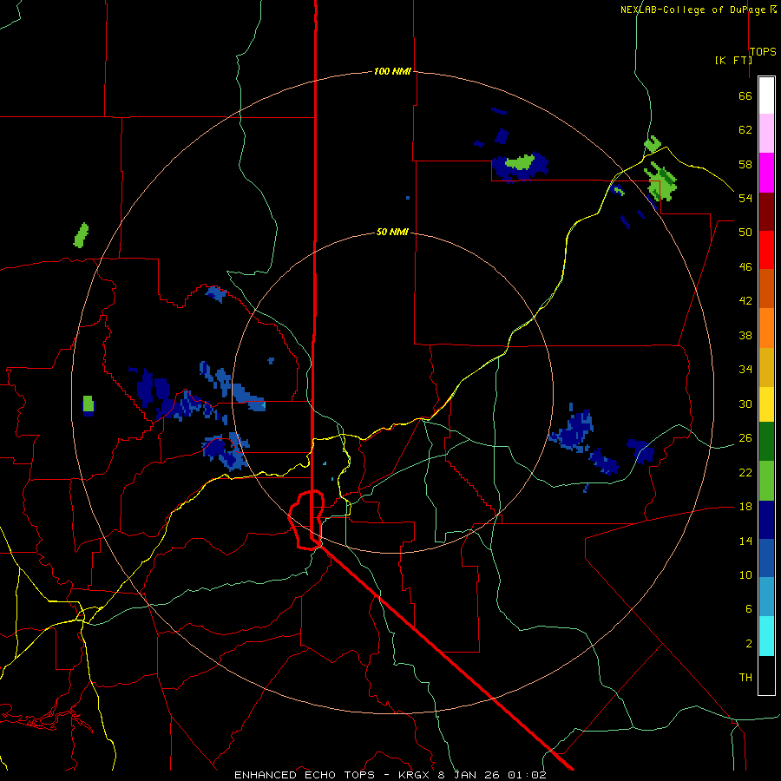
Task: Click the legend value "66"
Action: click(745, 95)
